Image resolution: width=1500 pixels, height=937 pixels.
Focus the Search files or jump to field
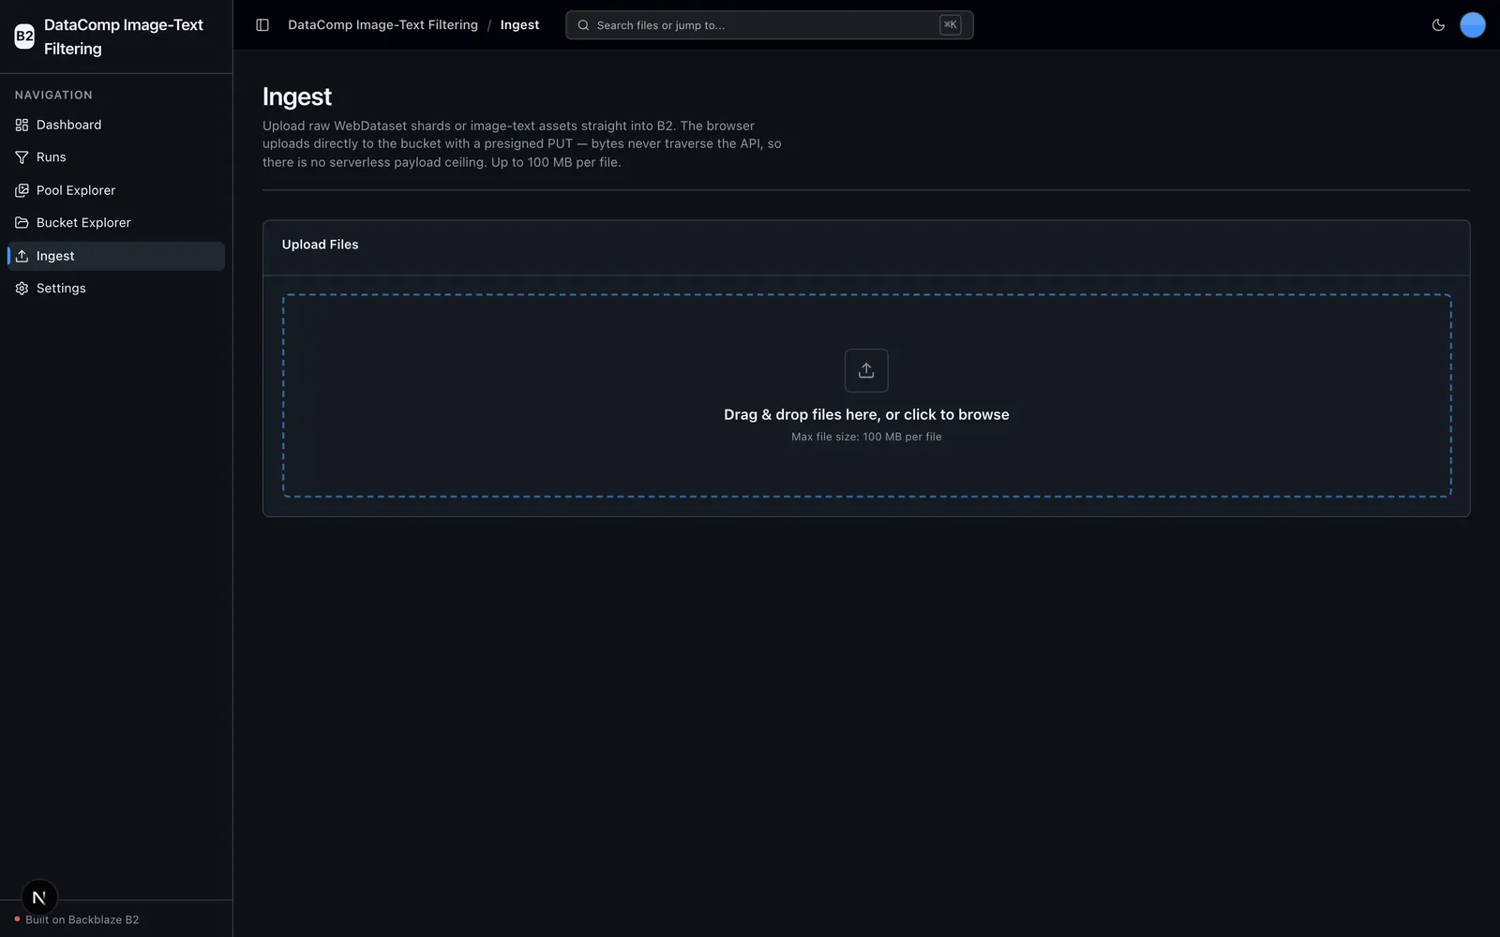[769, 25]
